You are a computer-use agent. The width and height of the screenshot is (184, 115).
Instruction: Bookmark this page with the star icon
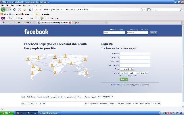(x=142, y=9)
